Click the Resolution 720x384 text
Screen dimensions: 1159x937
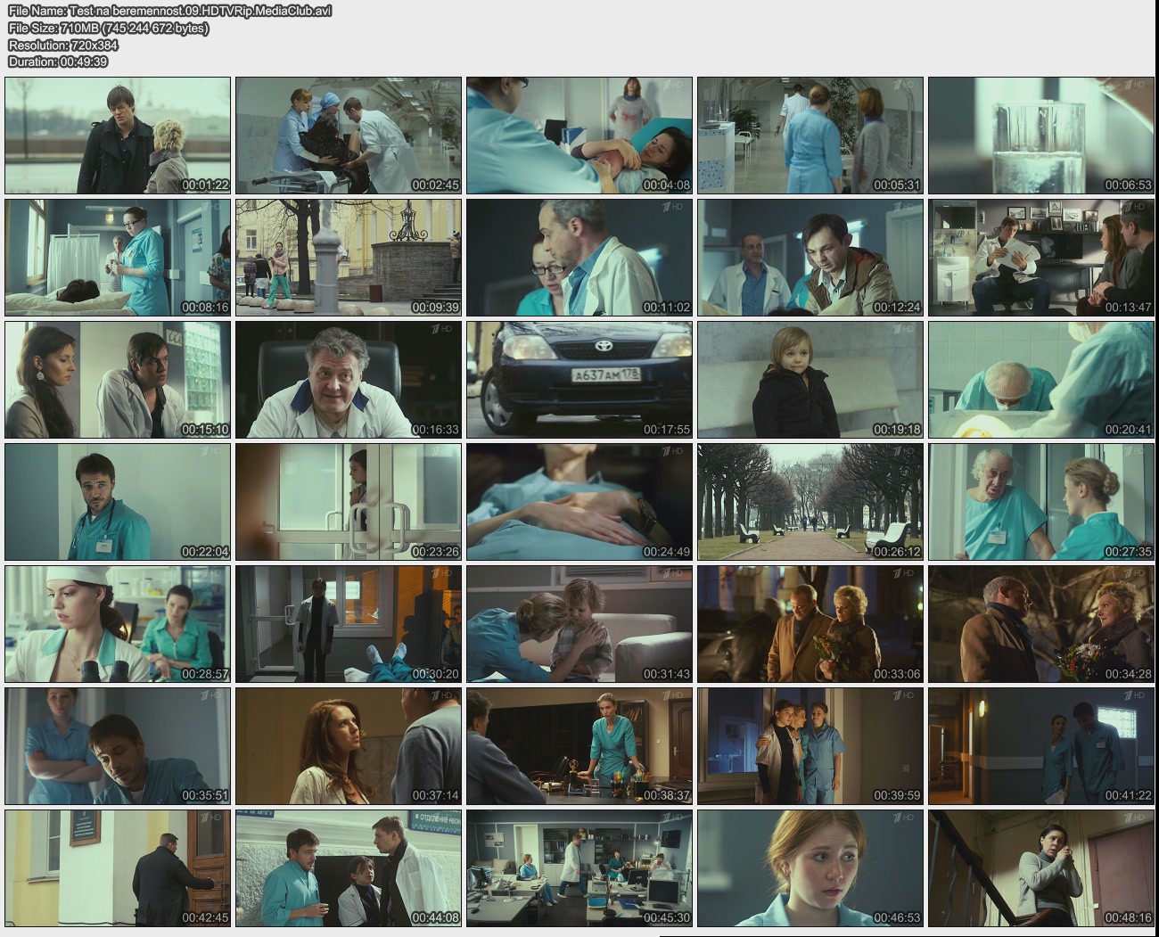(63, 45)
